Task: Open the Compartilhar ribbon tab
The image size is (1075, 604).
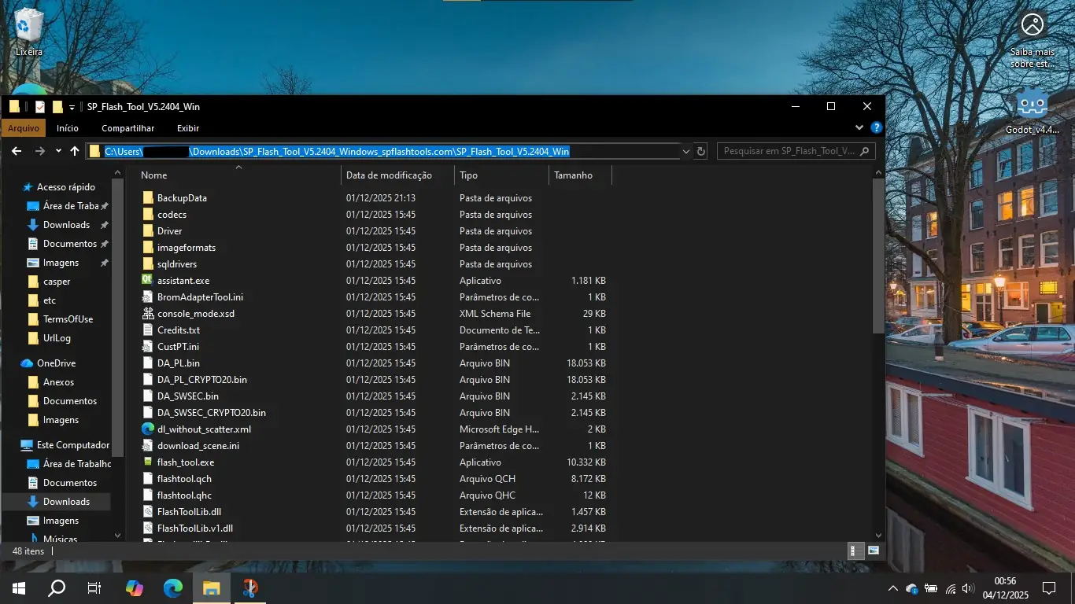Action: 127,128
